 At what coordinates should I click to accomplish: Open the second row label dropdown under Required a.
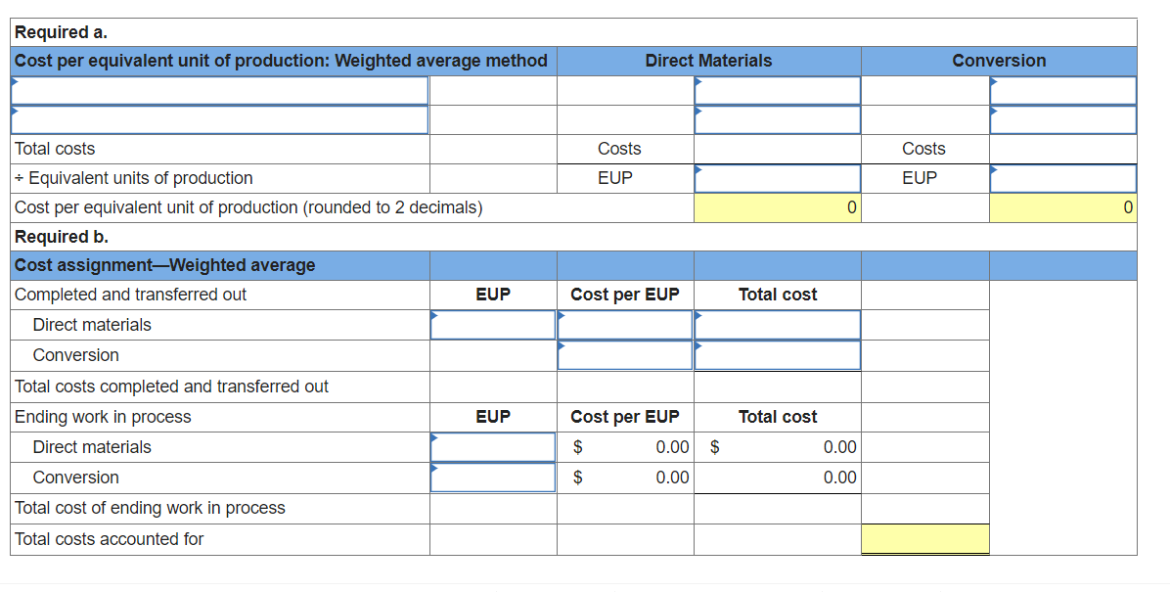[220, 119]
